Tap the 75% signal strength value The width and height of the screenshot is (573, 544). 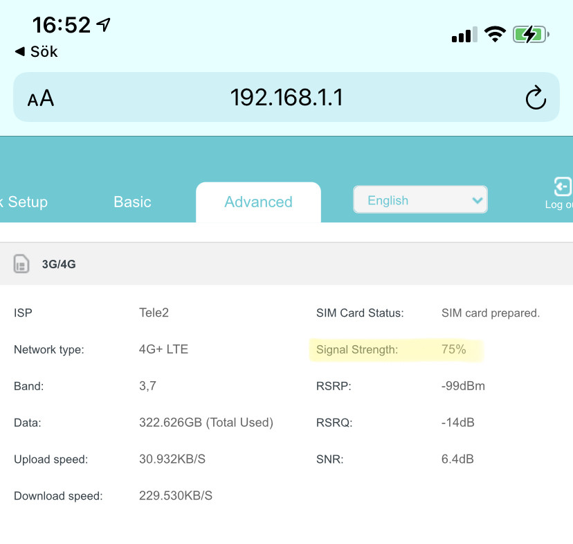point(454,350)
